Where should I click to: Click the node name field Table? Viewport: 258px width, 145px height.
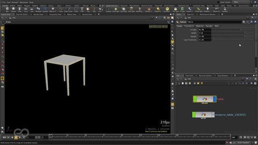coord(214,22)
